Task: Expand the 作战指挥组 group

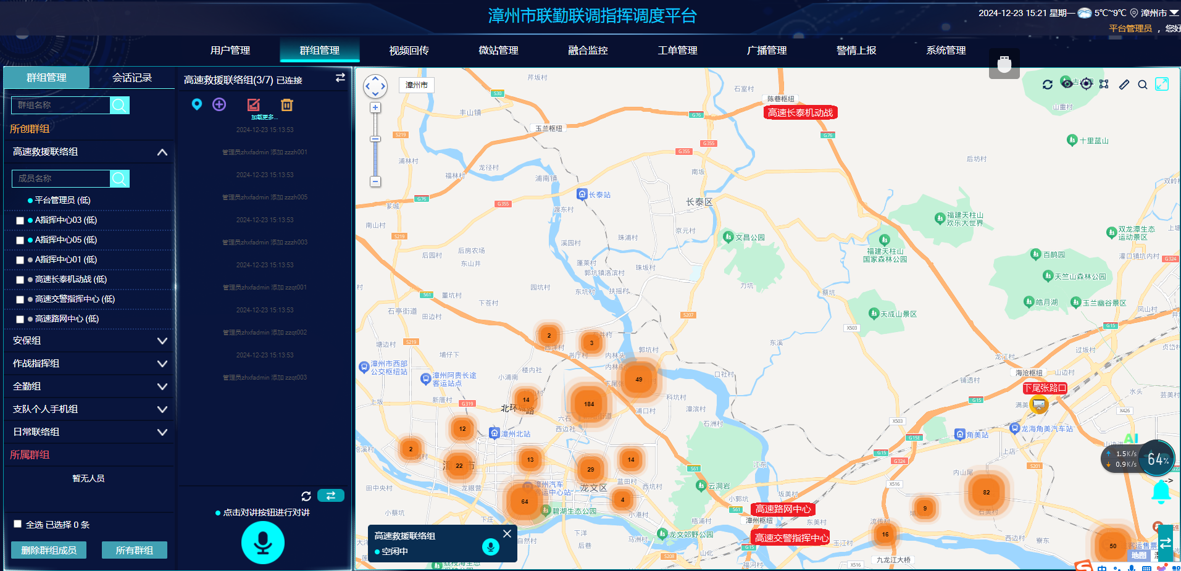Action: click(162, 364)
